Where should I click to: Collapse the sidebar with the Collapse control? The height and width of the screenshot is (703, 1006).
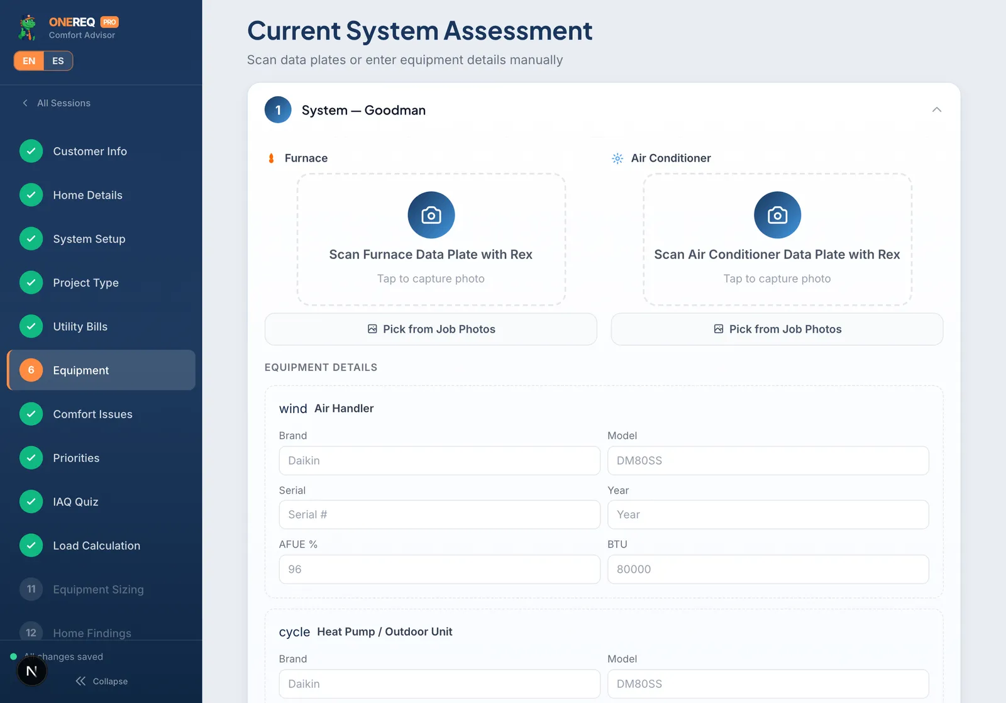coord(101,681)
